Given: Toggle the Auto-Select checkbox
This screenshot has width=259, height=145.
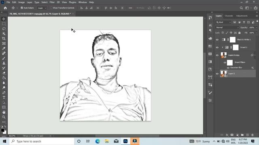Looking at the screenshot, I should click(x=22, y=8).
